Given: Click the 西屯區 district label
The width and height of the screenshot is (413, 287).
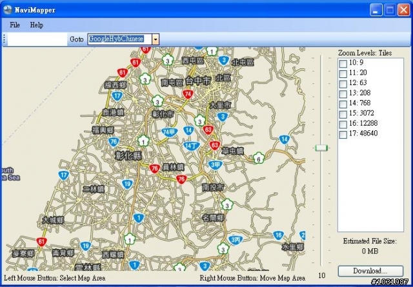Looking at the screenshot, I should tap(193, 61).
